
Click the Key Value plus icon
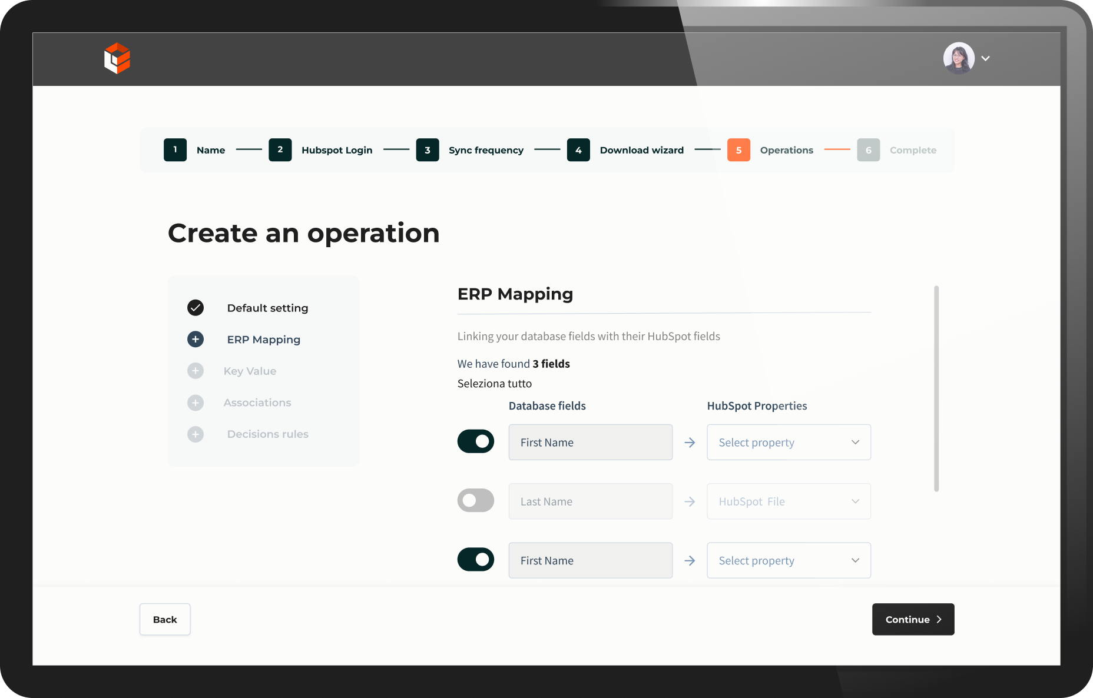tap(196, 371)
